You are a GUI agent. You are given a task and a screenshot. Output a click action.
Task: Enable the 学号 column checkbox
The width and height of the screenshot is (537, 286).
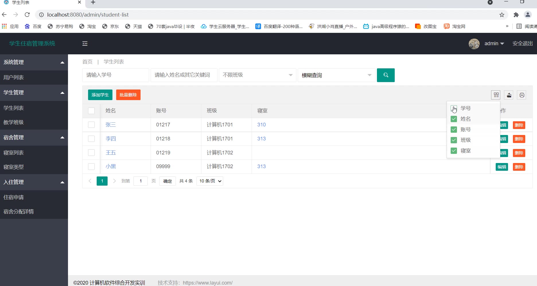point(454,108)
